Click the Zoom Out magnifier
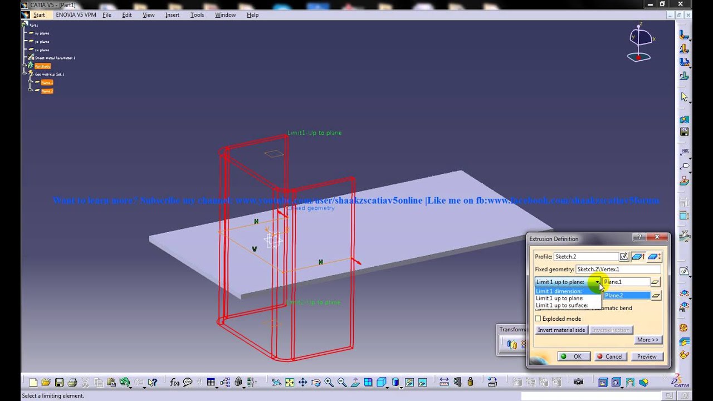713x401 pixels. point(342,382)
